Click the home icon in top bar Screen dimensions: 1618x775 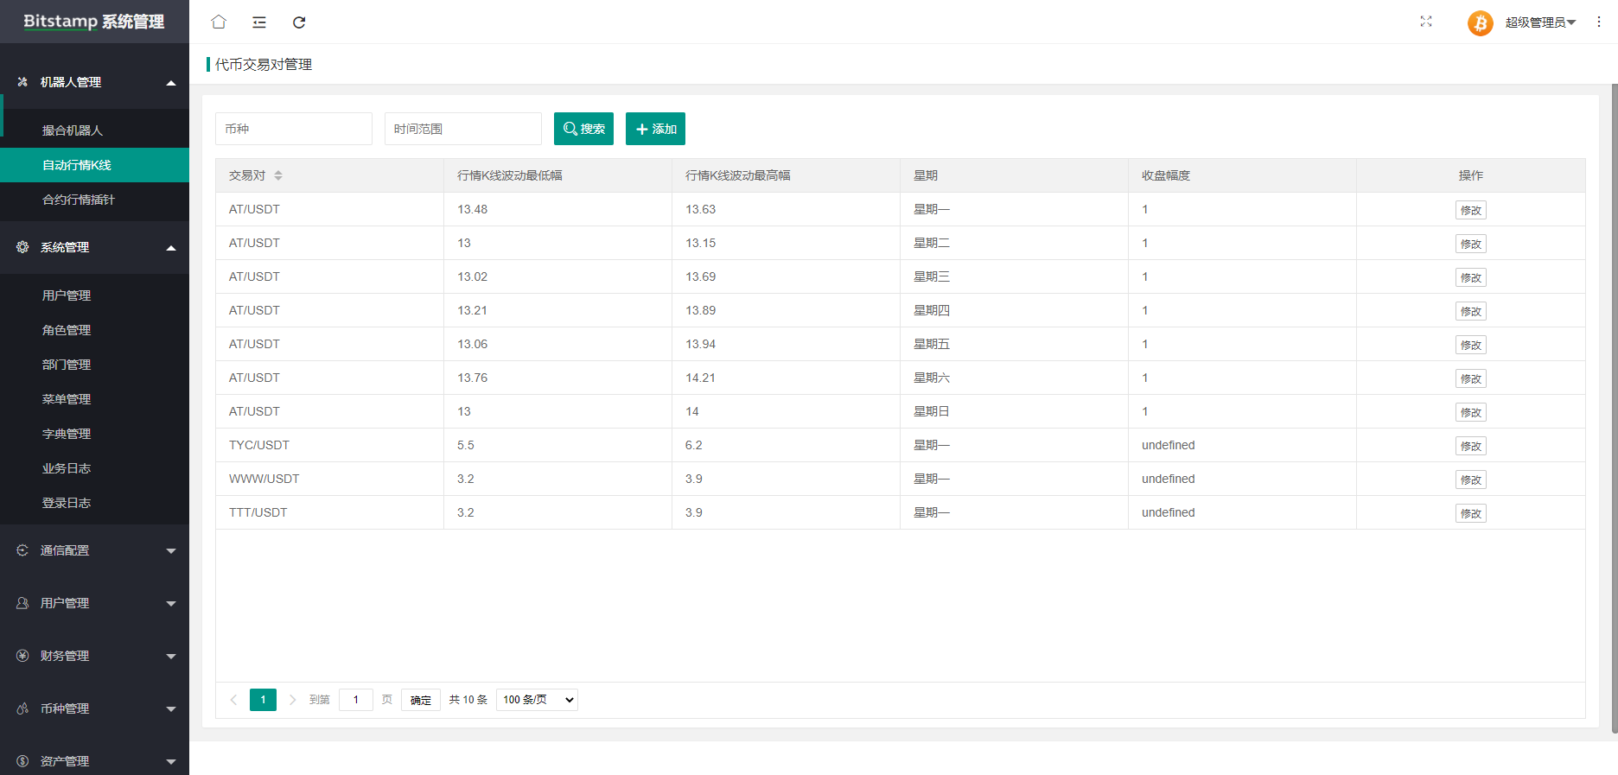click(x=219, y=22)
